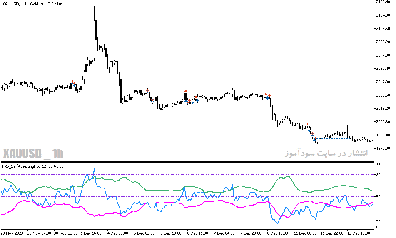The width and height of the screenshot is (396, 238).
Task: Click the 4 Dec 09:00 time axis label
Action: 117,233
